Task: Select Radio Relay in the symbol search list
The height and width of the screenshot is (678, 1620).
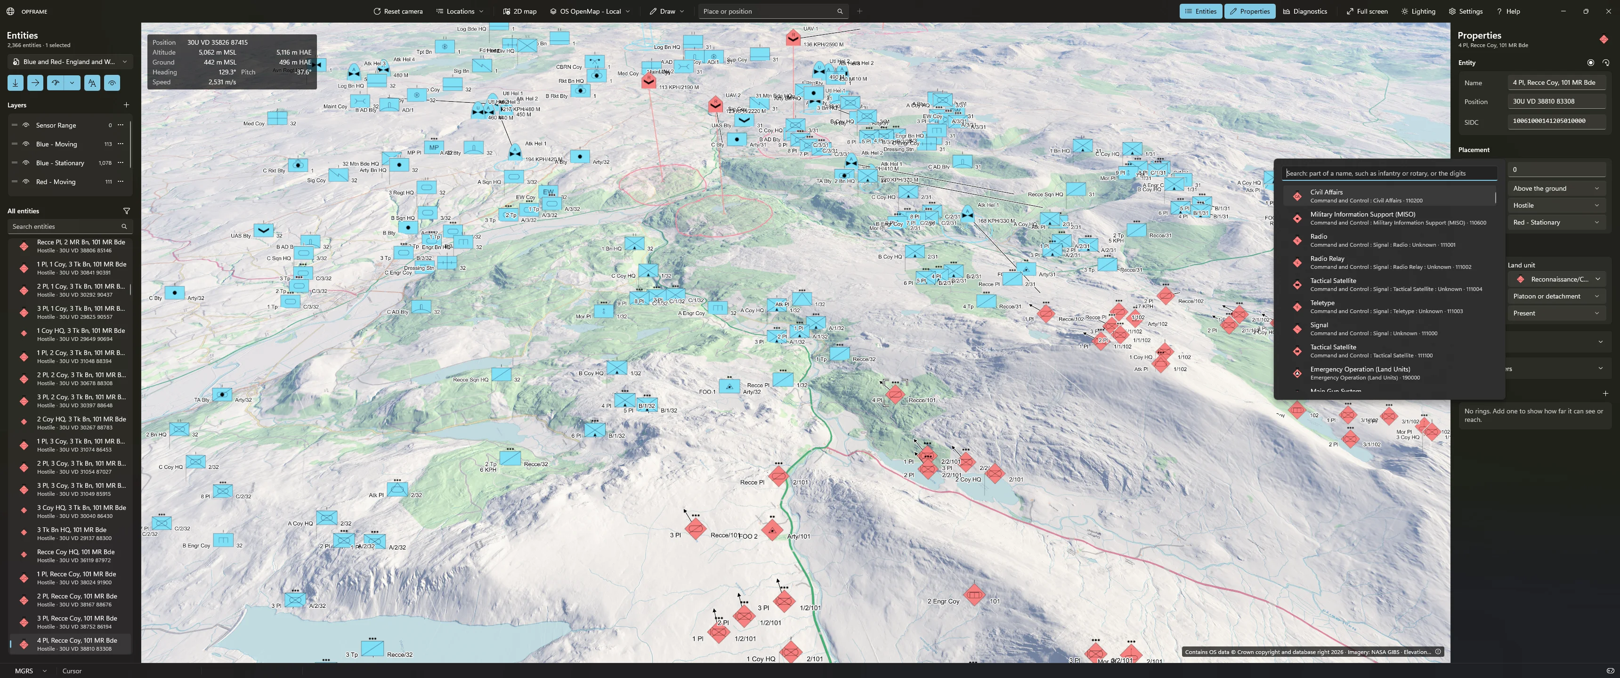Action: coord(1389,262)
